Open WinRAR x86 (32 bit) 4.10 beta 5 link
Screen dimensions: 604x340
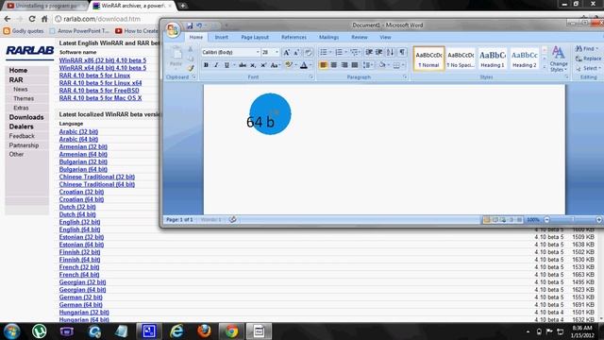point(103,60)
